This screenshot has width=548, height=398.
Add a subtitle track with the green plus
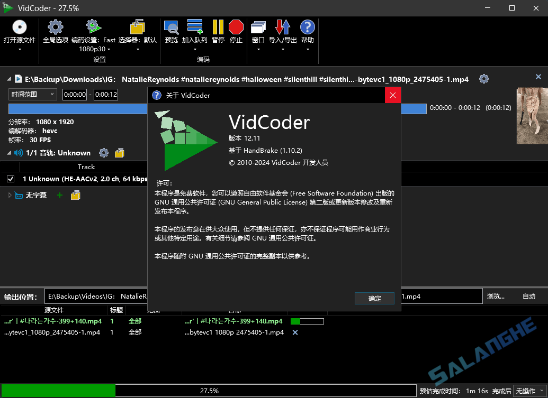(x=59, y=195)
